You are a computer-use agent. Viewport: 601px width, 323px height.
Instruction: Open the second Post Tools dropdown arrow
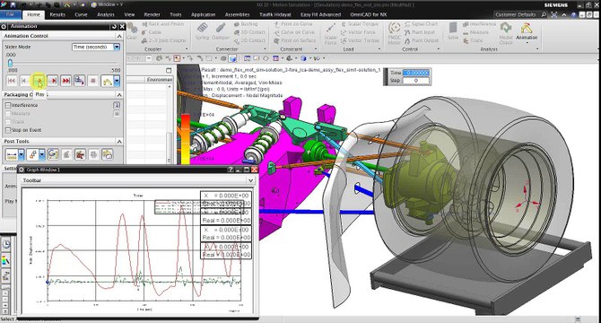click(x=42, y=155)
